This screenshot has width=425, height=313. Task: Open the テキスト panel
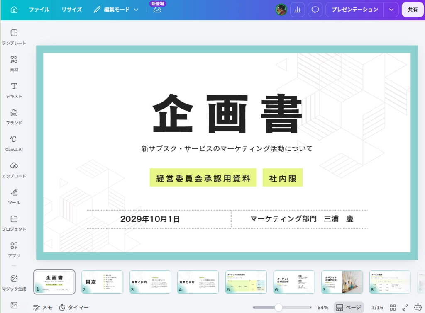click(14, 90)
